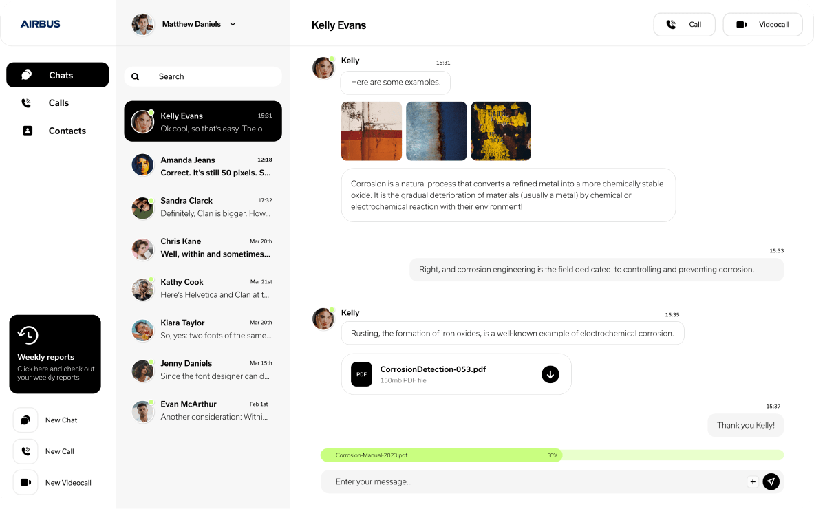Viewport: 814px width, 509px height.
Task: Open the yellow peeling paint thumbnail
Action: (x=500, y=131)
